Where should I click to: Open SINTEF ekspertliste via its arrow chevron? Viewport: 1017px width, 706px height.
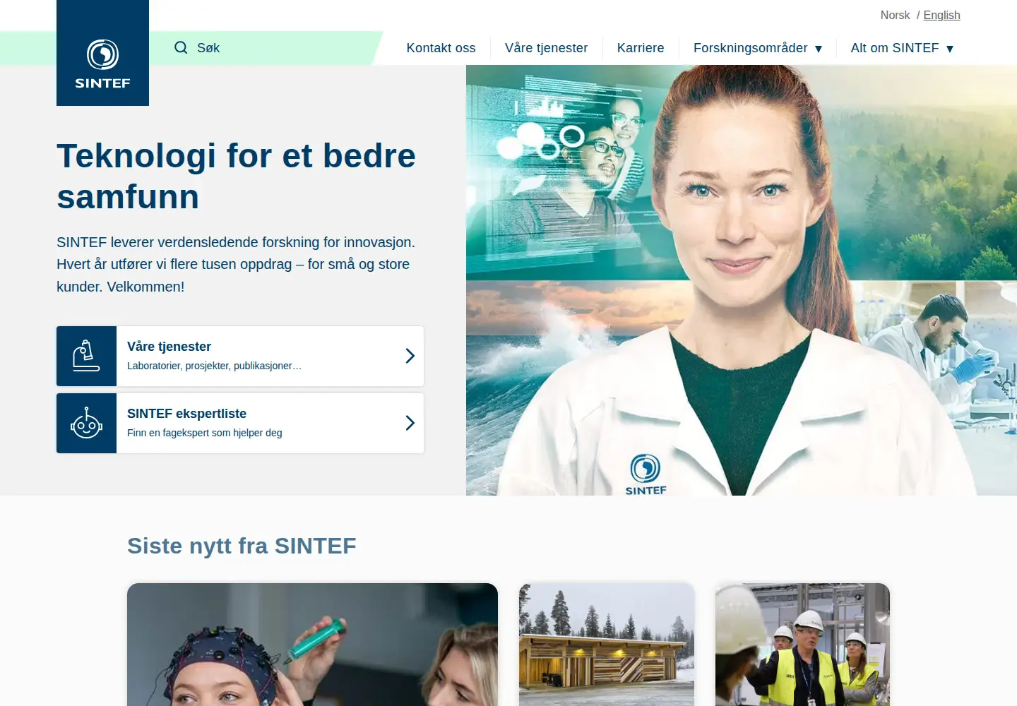click(x=410, y=423)
